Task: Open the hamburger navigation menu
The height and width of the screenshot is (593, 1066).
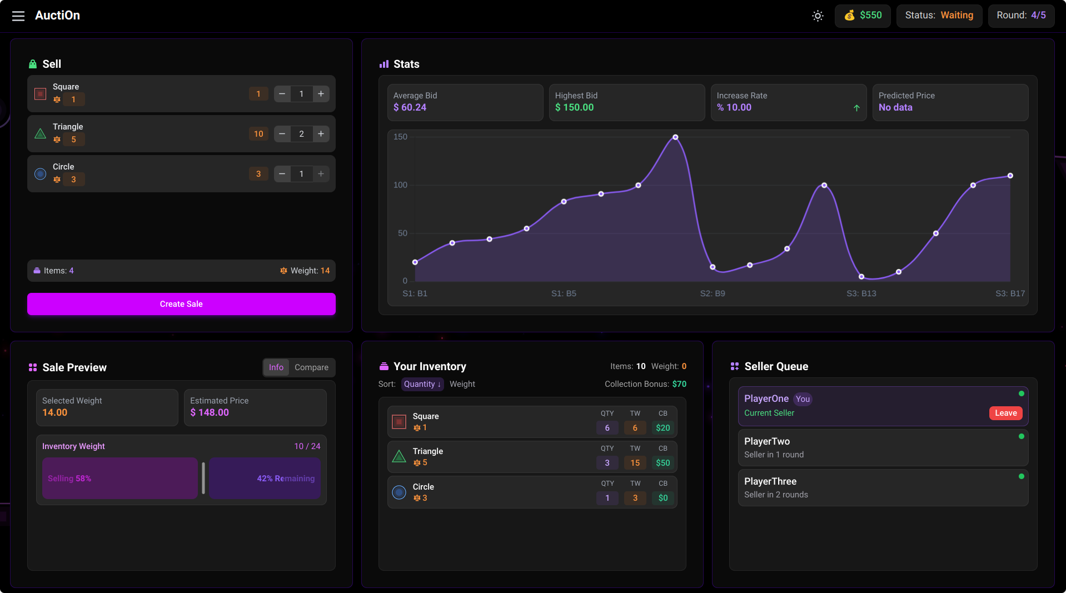Action: [18, 16]
